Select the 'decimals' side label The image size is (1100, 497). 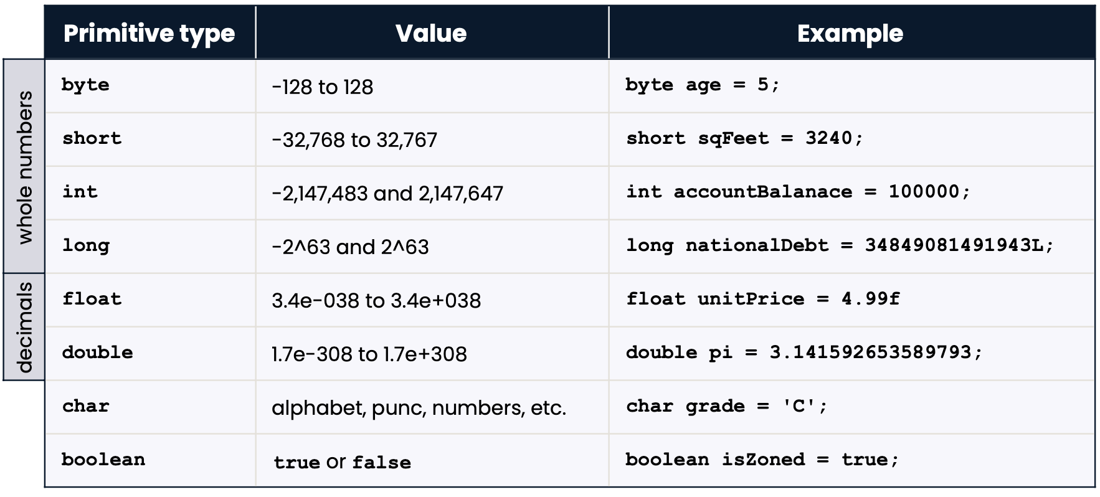click(x=25, y=327)
